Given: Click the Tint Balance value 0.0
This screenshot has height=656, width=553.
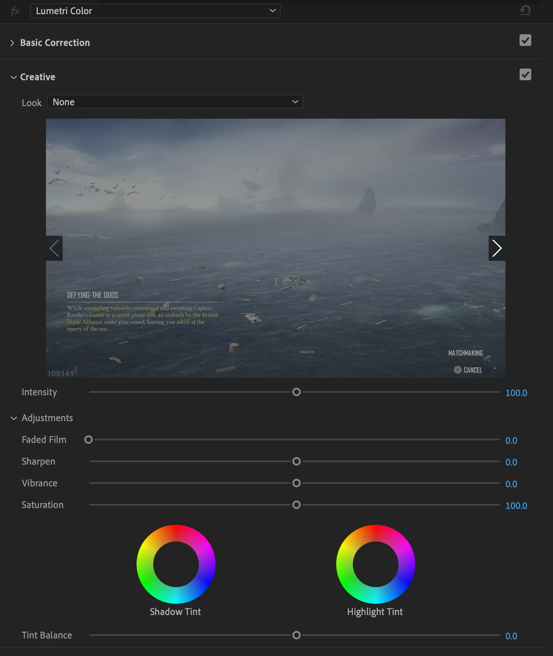Looking at the screenshot, I should tap(511, 636).
